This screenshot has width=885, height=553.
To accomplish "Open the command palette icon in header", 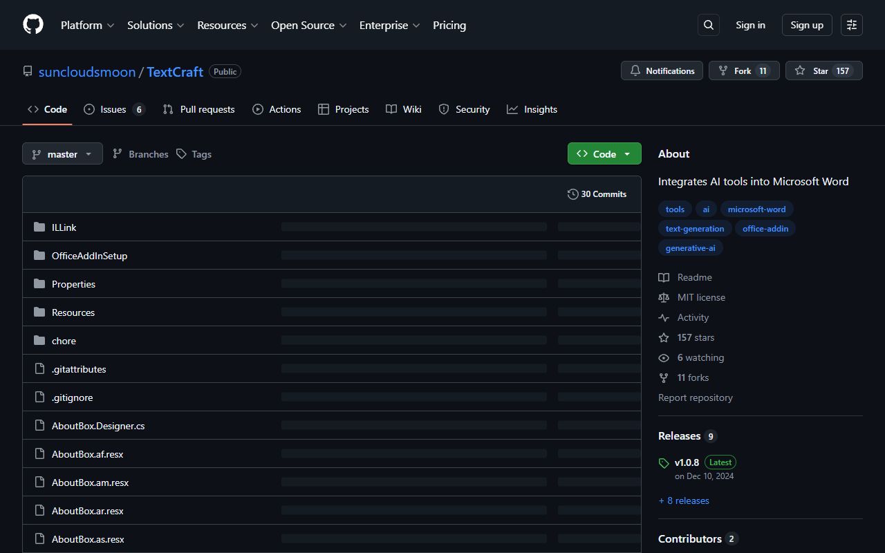I will point(851,25).
